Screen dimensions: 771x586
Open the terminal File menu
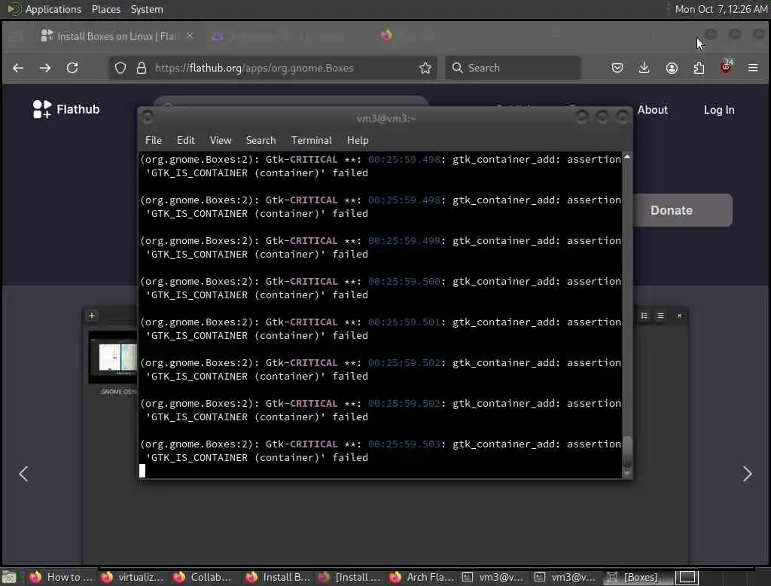coord(154,140)
